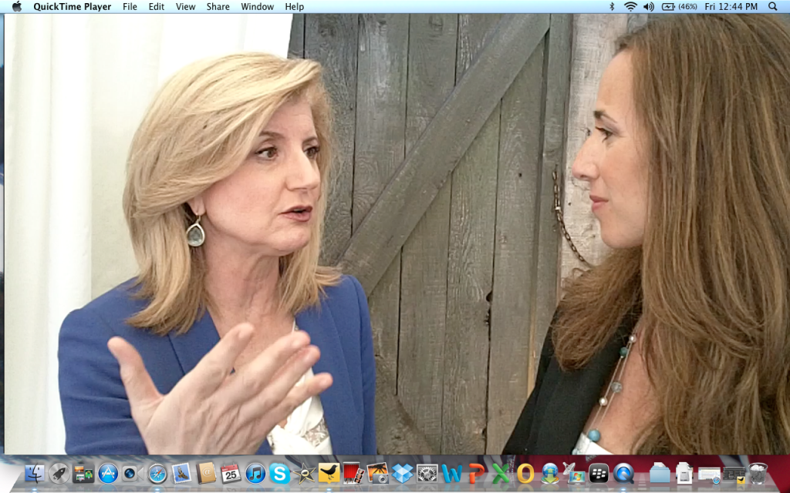790x493 pixels.
Task: Open the QuickTime Player application menu
Action: pos(72,6)
